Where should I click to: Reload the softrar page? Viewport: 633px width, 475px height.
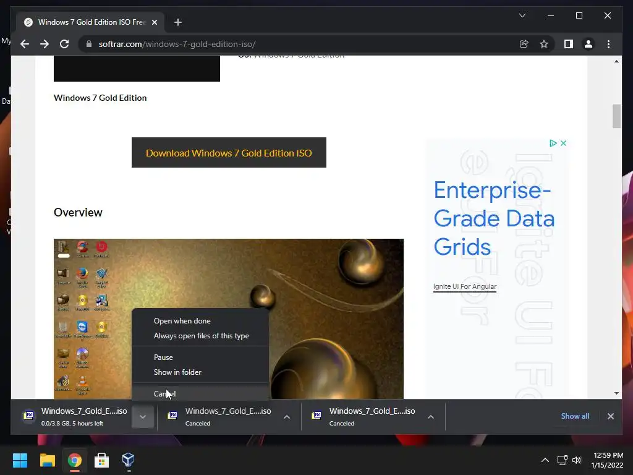[x=64, y=44]
